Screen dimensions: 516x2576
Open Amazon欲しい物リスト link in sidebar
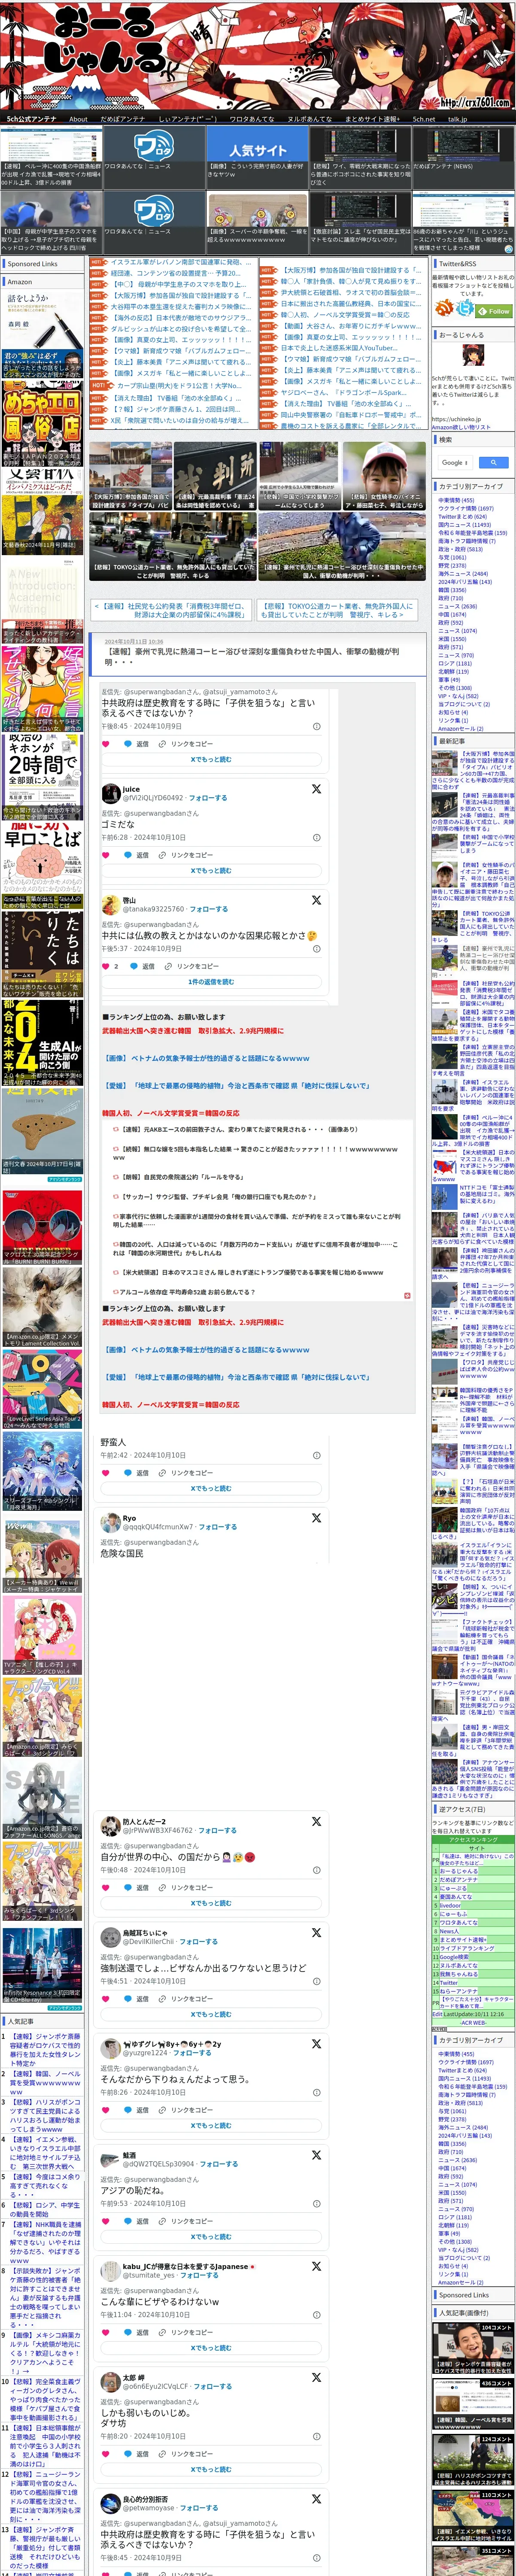(x=461, y=427)
